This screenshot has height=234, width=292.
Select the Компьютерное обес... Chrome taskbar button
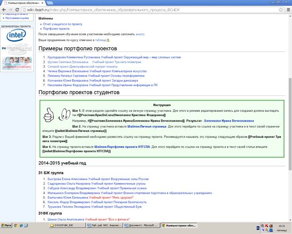179,226
